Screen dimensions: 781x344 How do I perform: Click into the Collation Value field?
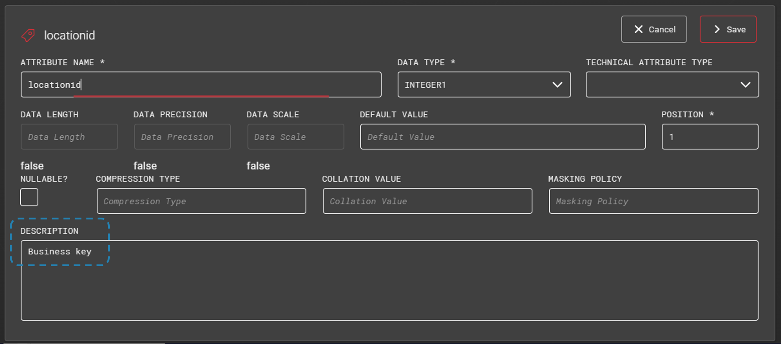(x=427, y=201)
